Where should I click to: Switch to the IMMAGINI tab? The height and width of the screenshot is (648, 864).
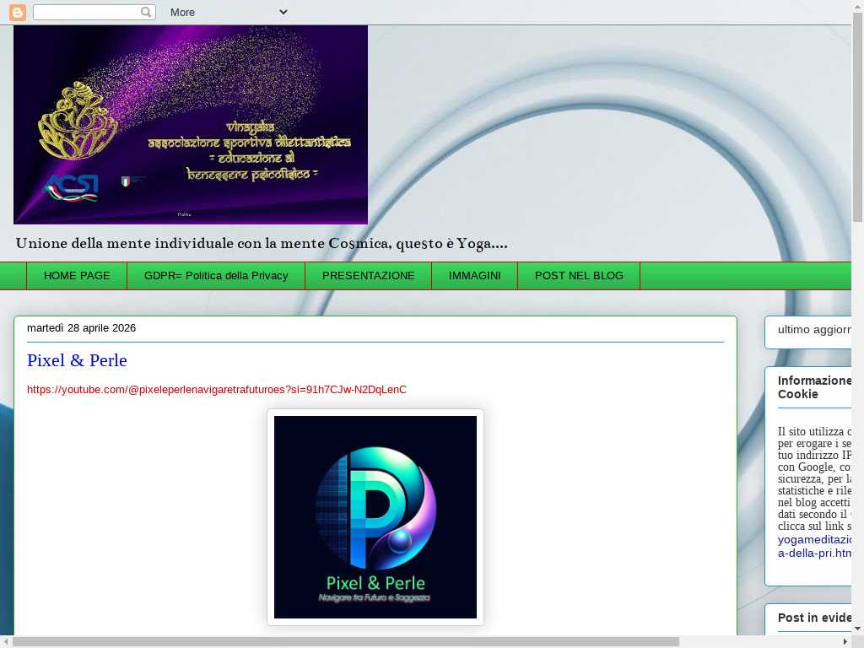(474, 276)
